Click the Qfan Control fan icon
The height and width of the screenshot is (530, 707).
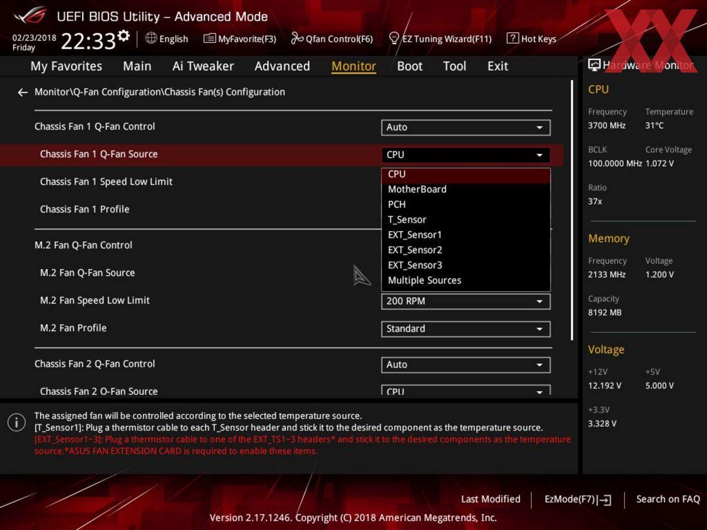297,38
